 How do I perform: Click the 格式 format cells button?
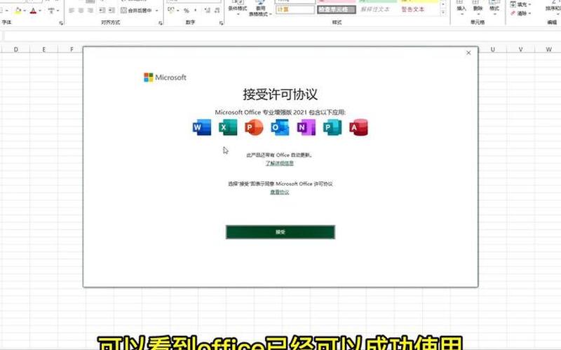point(494,8)
